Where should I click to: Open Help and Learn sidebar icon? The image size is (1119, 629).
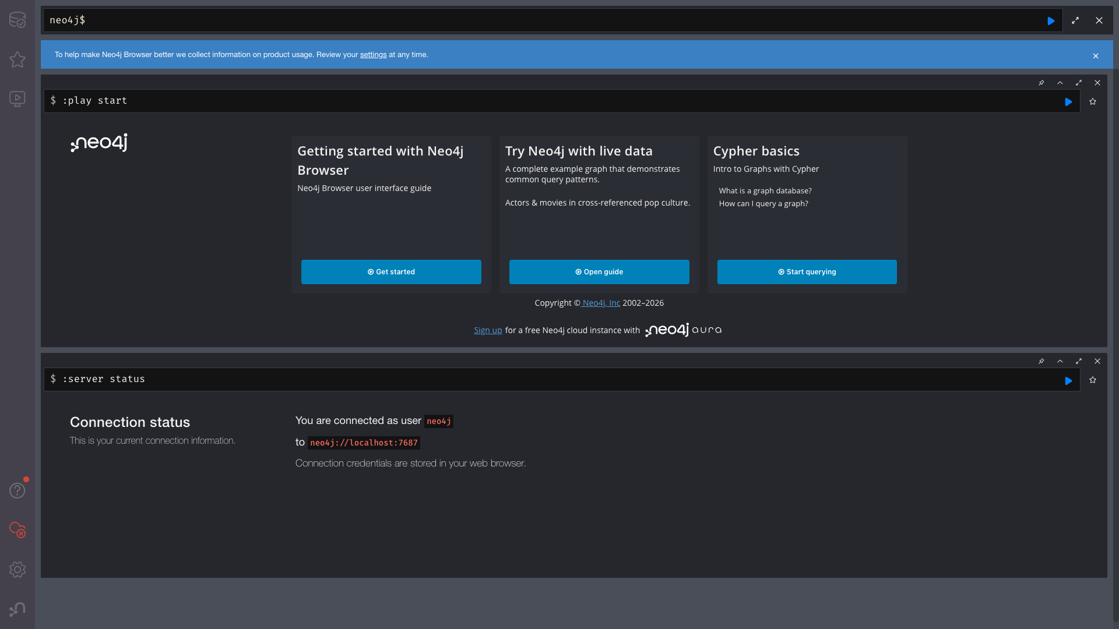pos(17,490)
